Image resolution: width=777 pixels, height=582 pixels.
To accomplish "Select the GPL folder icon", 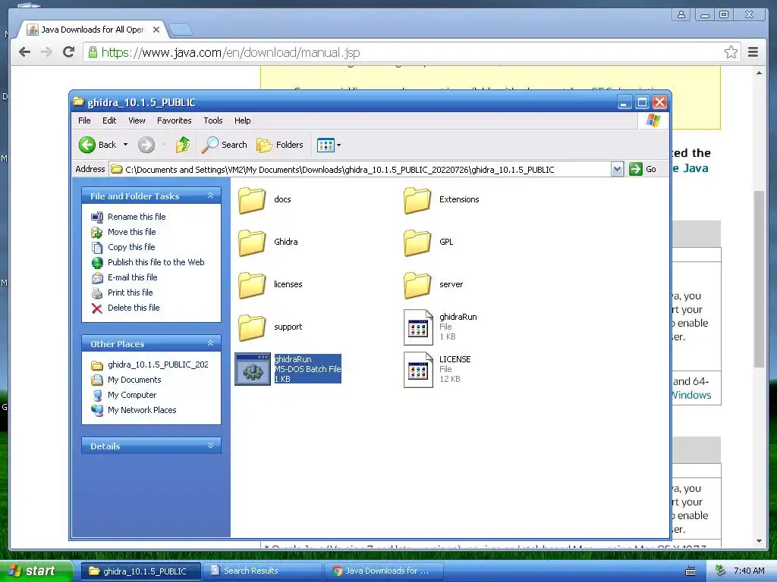I will click(417, 242).
